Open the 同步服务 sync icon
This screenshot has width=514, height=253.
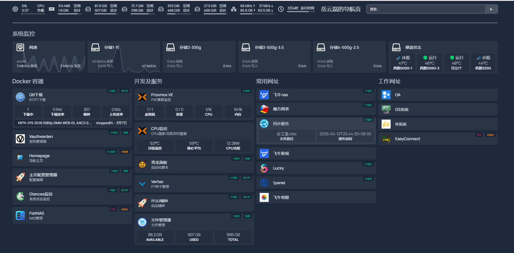point(264,124)
